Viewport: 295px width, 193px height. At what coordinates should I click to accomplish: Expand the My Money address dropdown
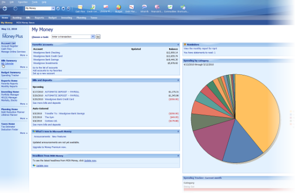tap(53, 8)
